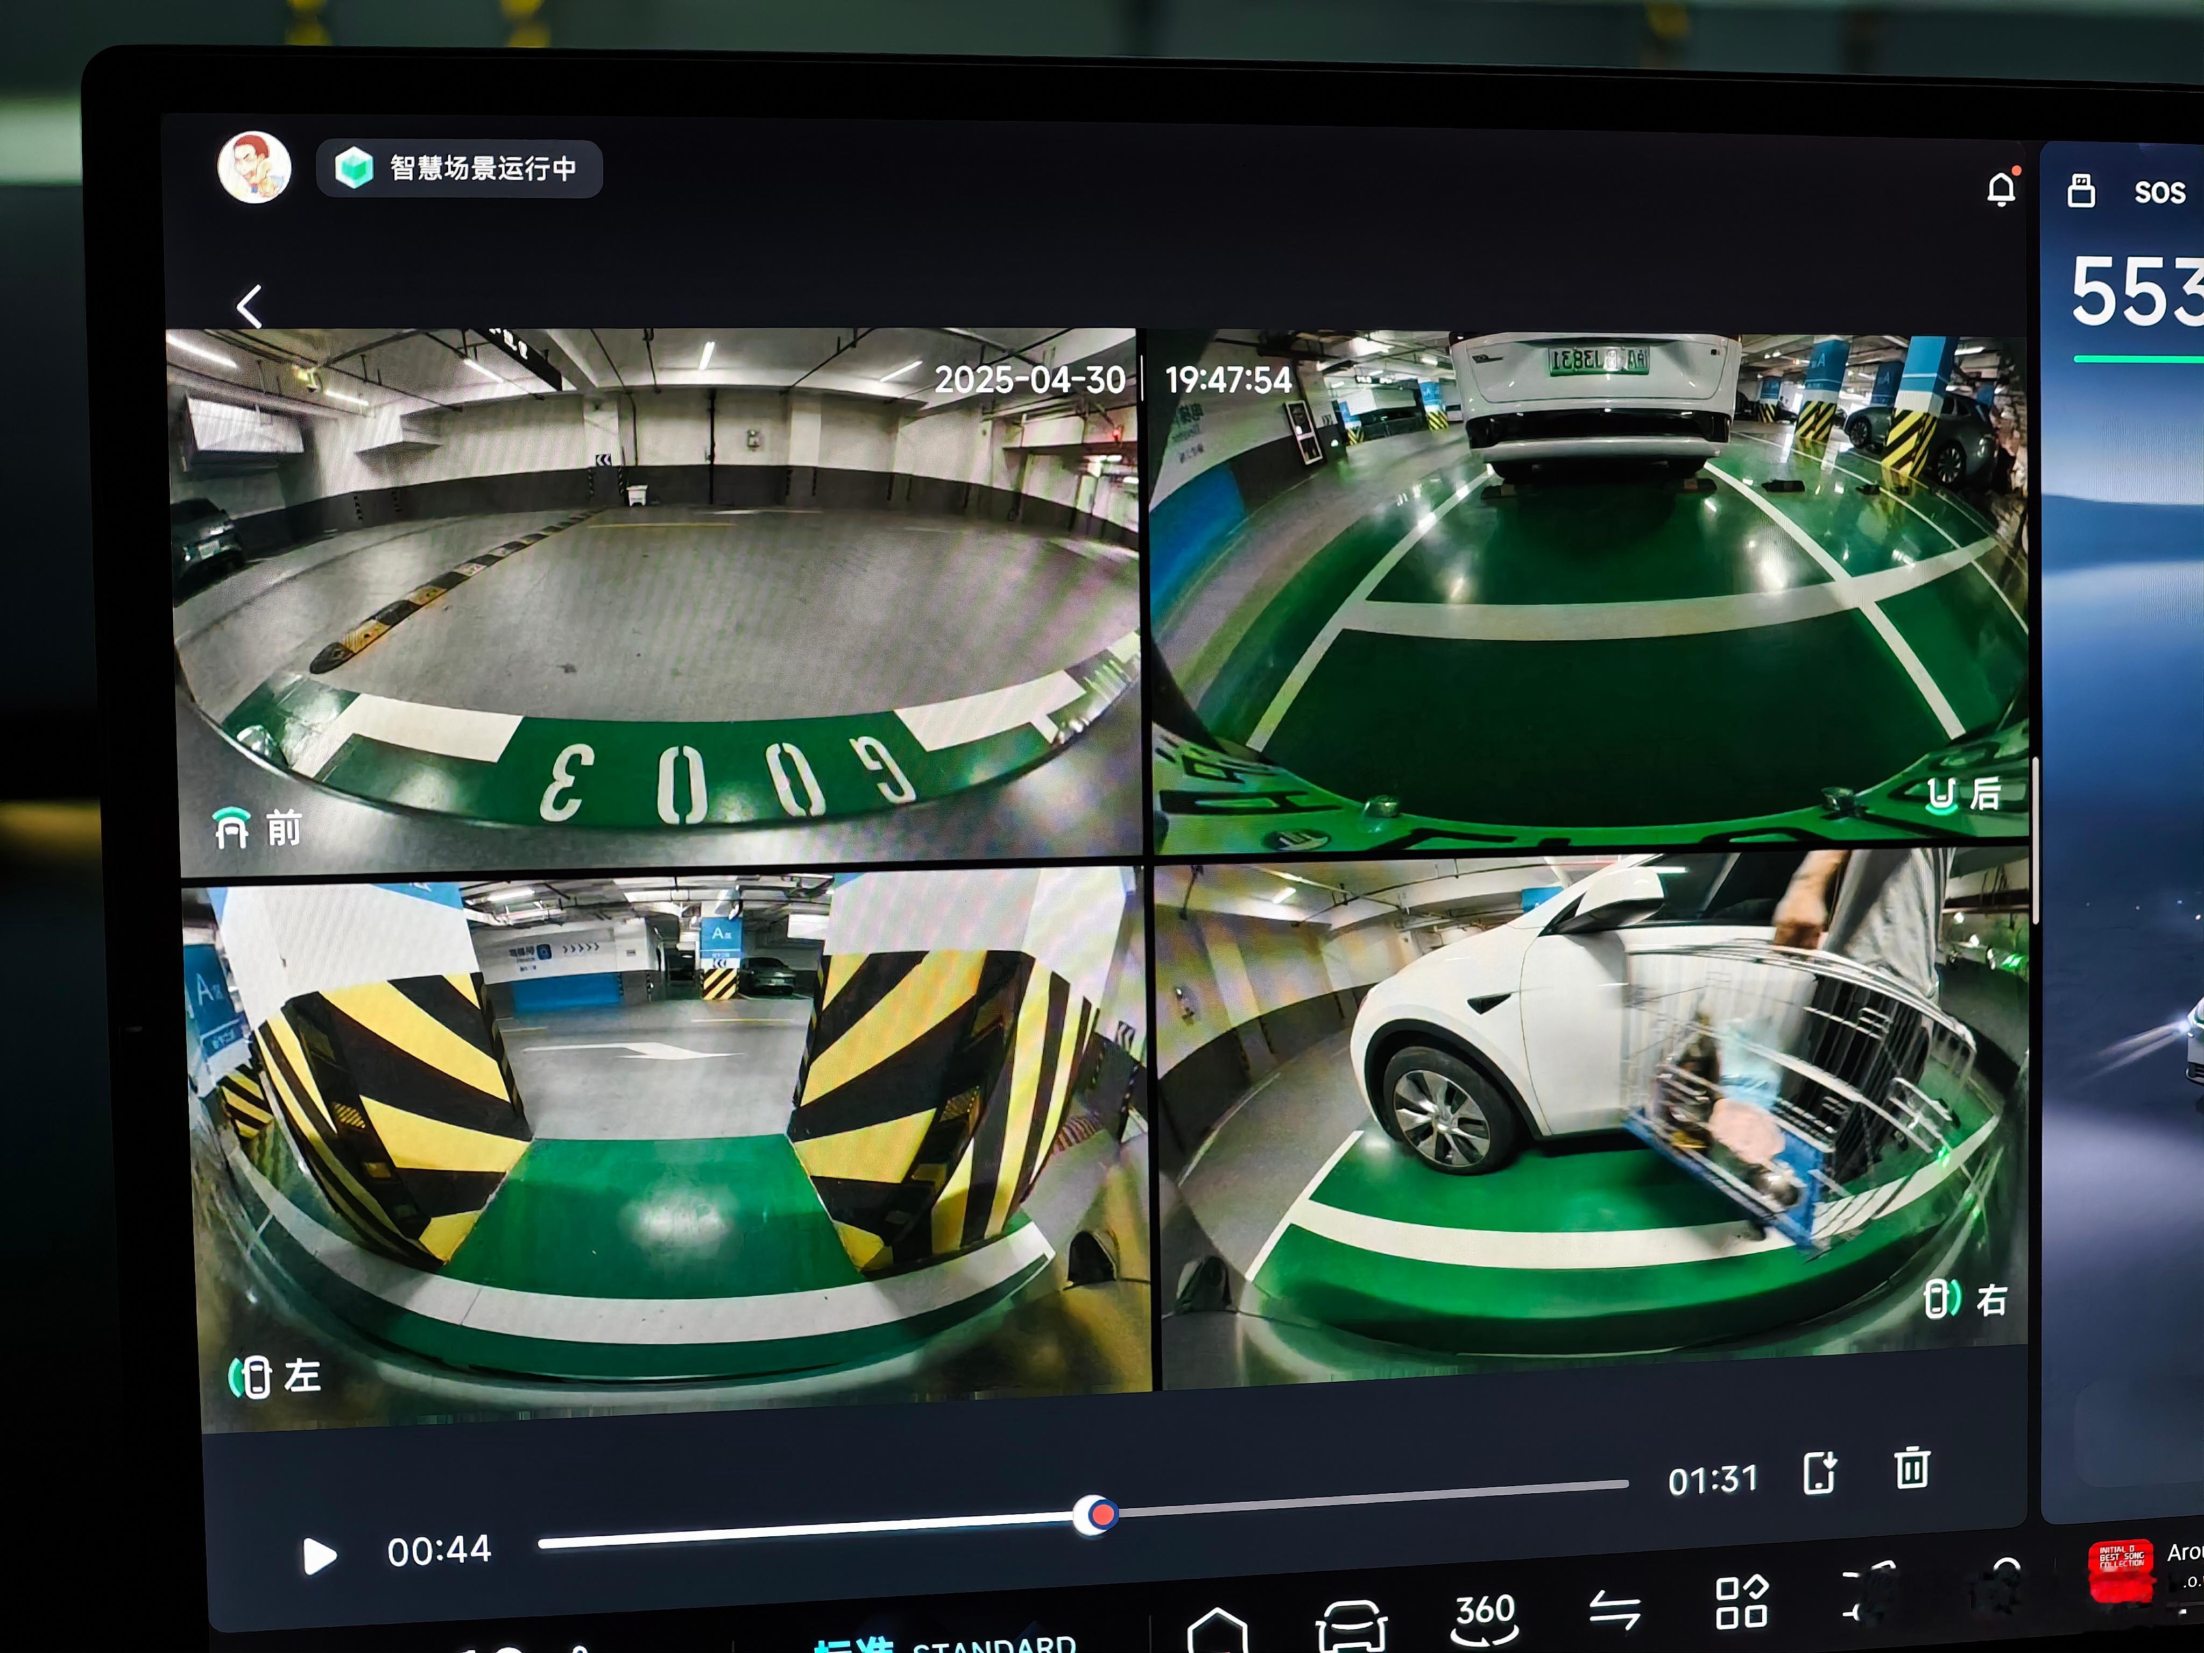The image size is (2204, 1653).
Task: Select the rear camera view 后
Action: [1963, 794]
